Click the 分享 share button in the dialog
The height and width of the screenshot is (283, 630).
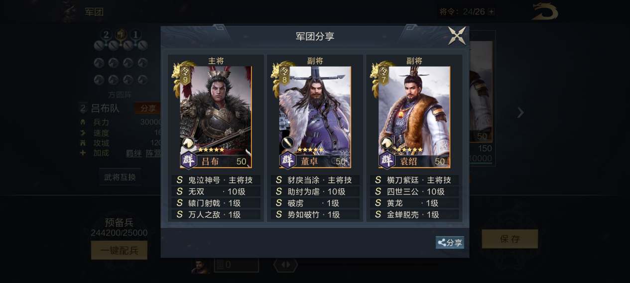(450, 243)
